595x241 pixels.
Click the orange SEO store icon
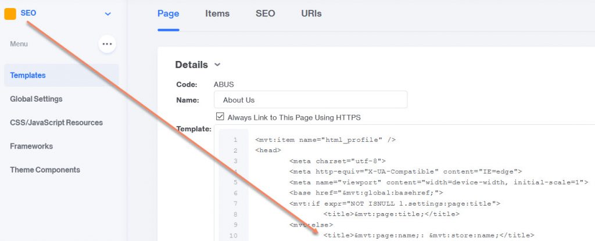point(10,14)
